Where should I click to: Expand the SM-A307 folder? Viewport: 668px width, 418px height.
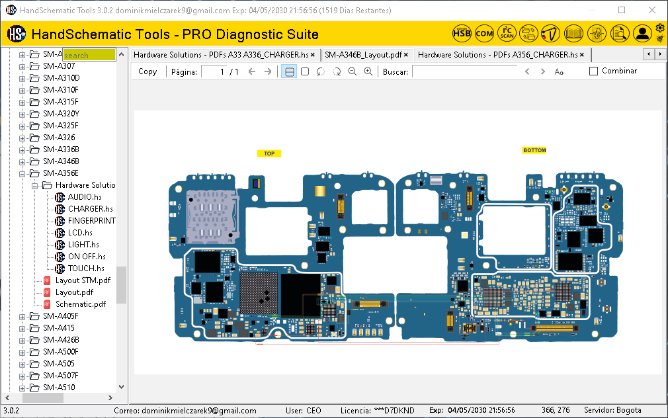pos(22,67)
